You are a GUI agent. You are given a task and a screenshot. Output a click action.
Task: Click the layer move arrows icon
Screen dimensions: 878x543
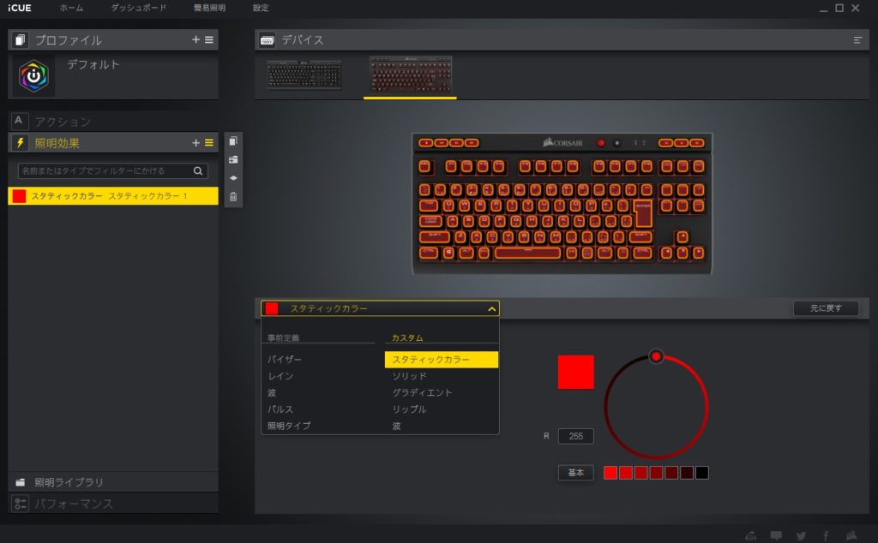point(233,178)
